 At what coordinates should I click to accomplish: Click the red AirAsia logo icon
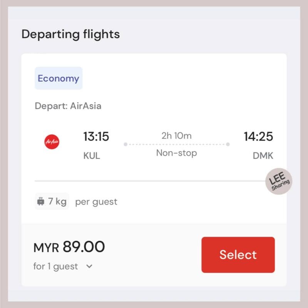point(52,142)
